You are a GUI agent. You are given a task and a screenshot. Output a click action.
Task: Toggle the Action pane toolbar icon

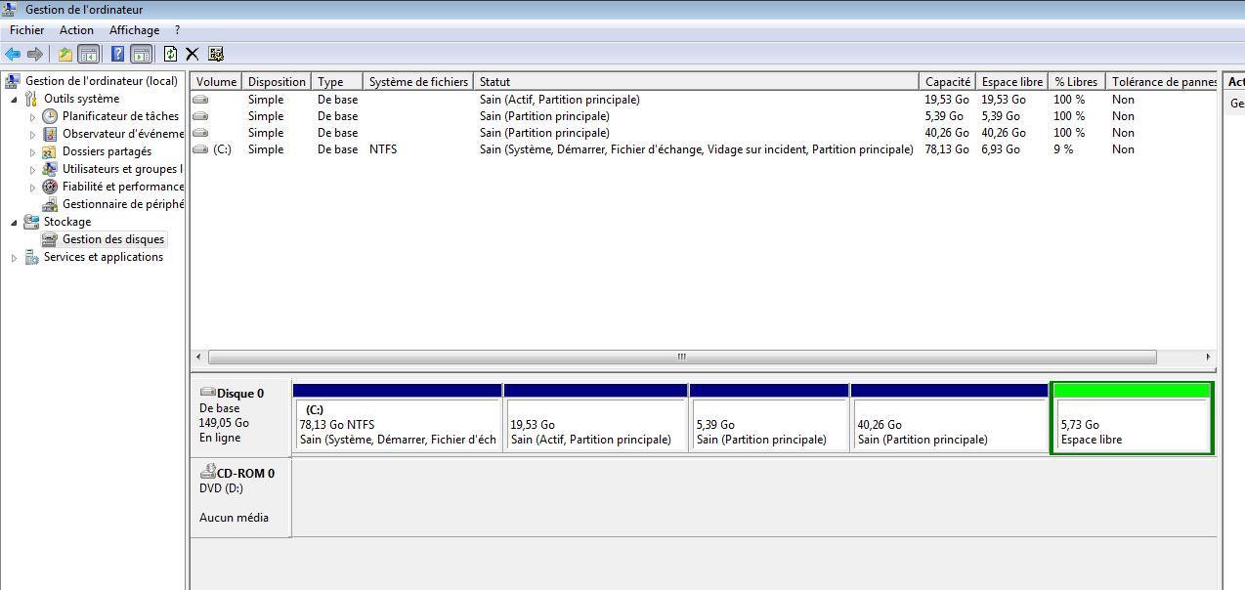click(x=141, y=54)
